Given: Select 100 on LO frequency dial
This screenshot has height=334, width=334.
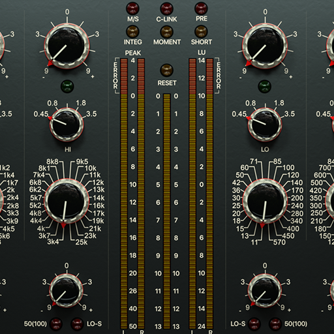Looking at the screenshot, I should (289, 168).
